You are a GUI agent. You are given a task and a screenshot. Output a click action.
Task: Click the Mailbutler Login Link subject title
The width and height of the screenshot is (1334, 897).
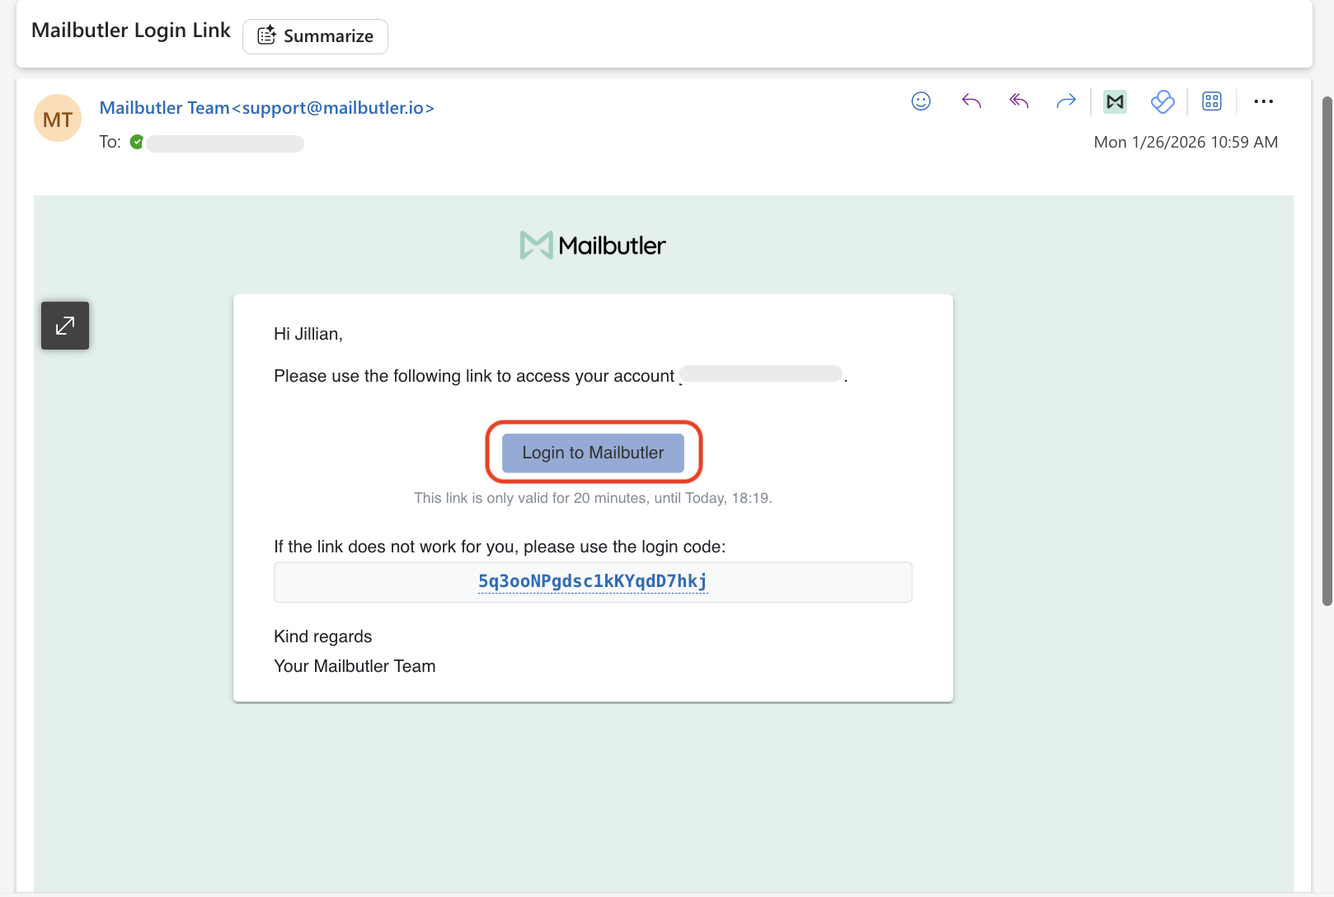point(131,31)
